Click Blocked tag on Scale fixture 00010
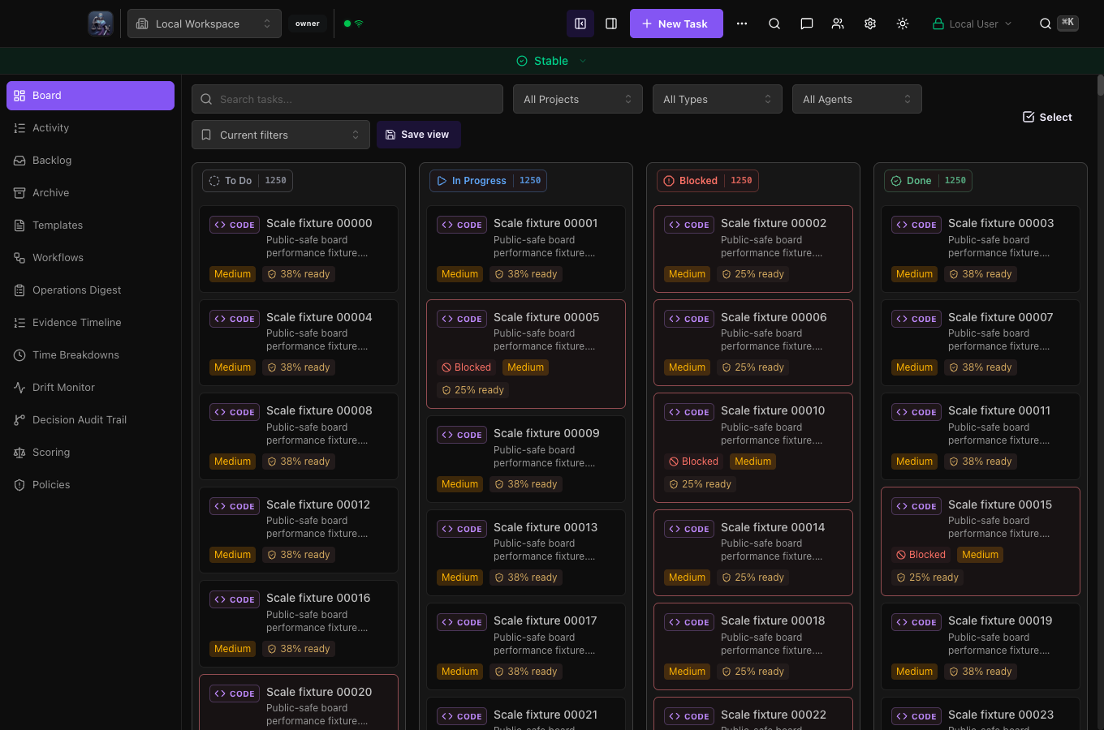This screenshot has height=730, width=1104. (693, 462)
